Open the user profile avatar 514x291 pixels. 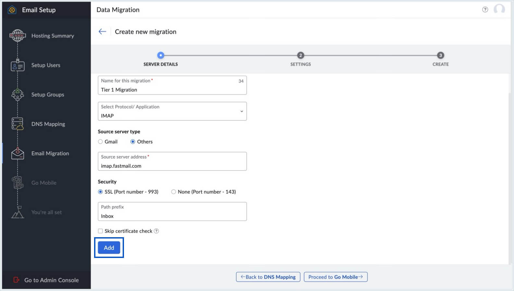pos(499,9)
